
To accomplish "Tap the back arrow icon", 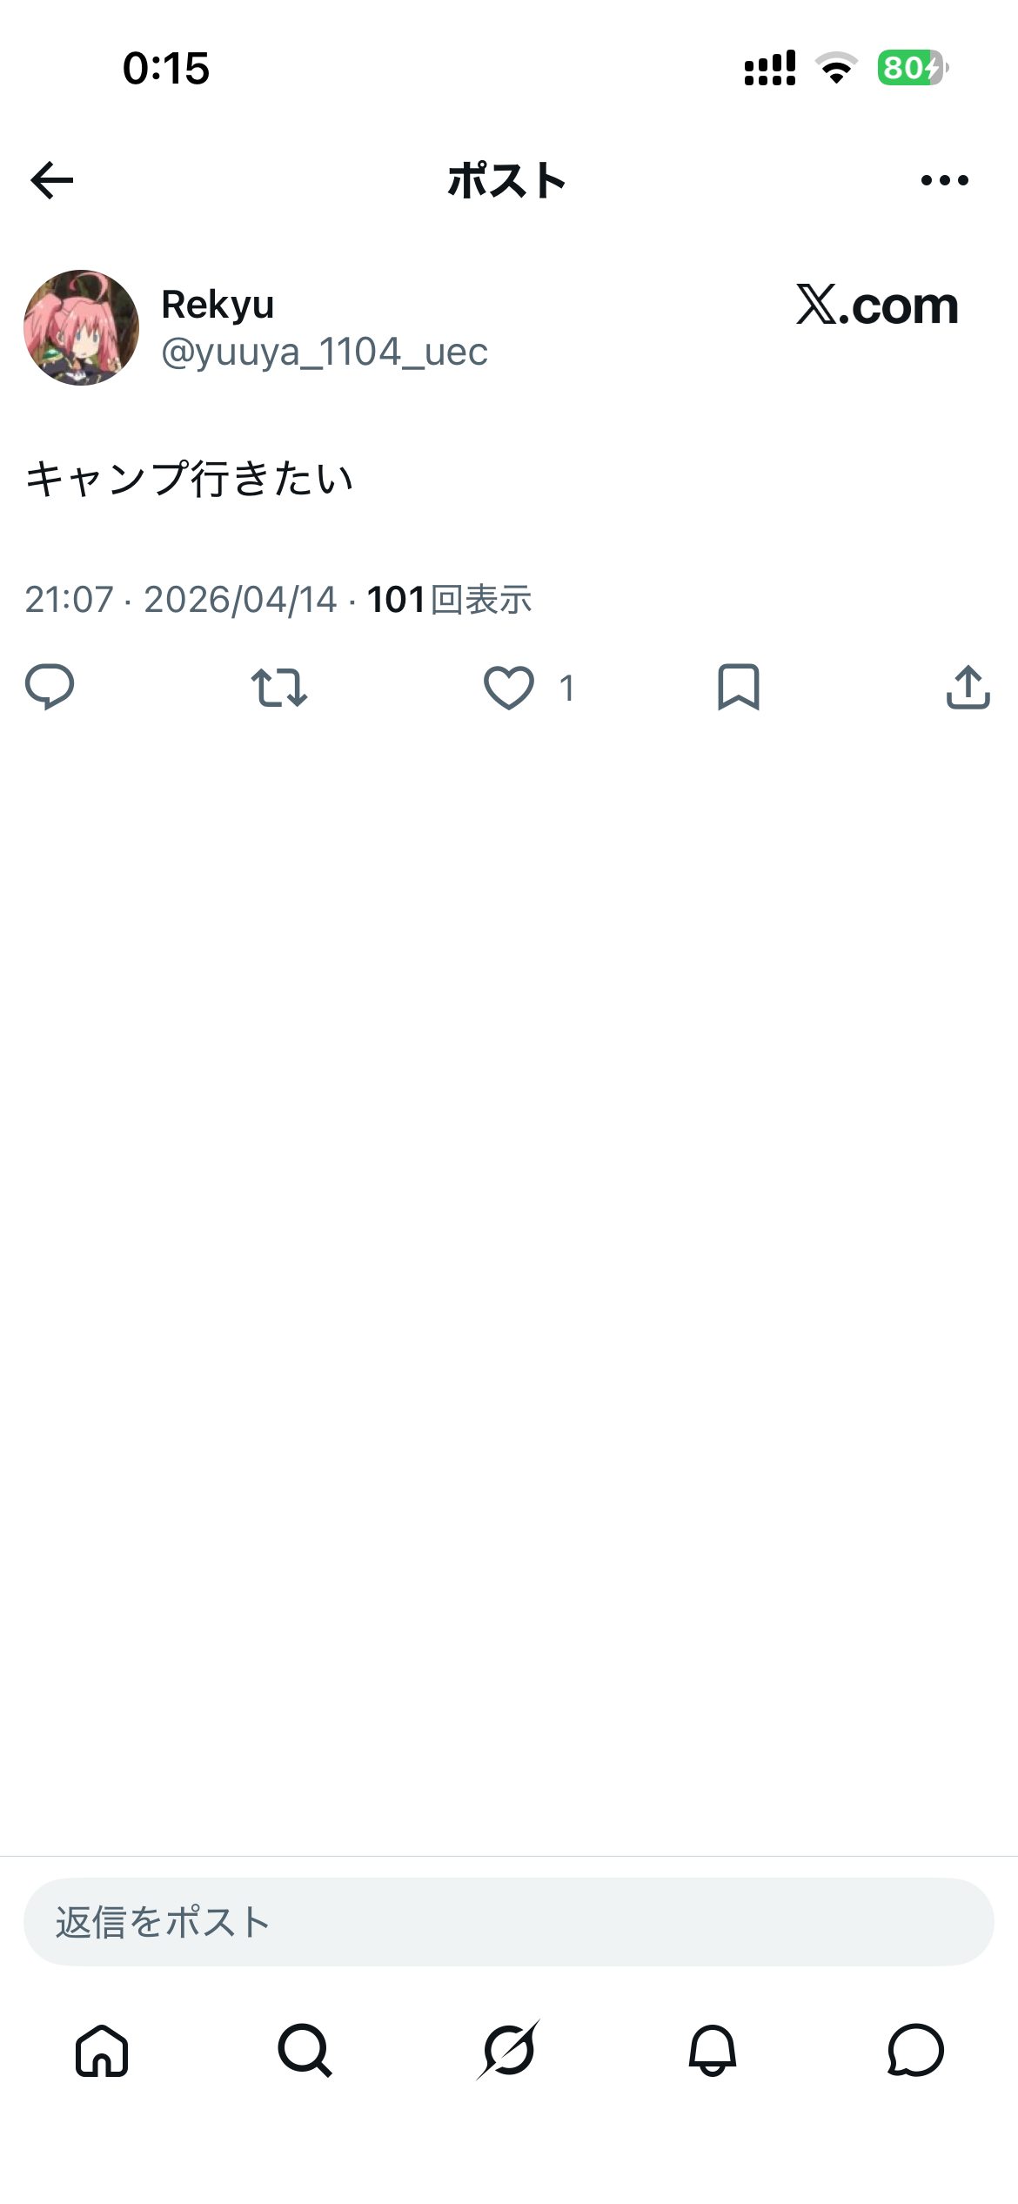I will [52, 180].
